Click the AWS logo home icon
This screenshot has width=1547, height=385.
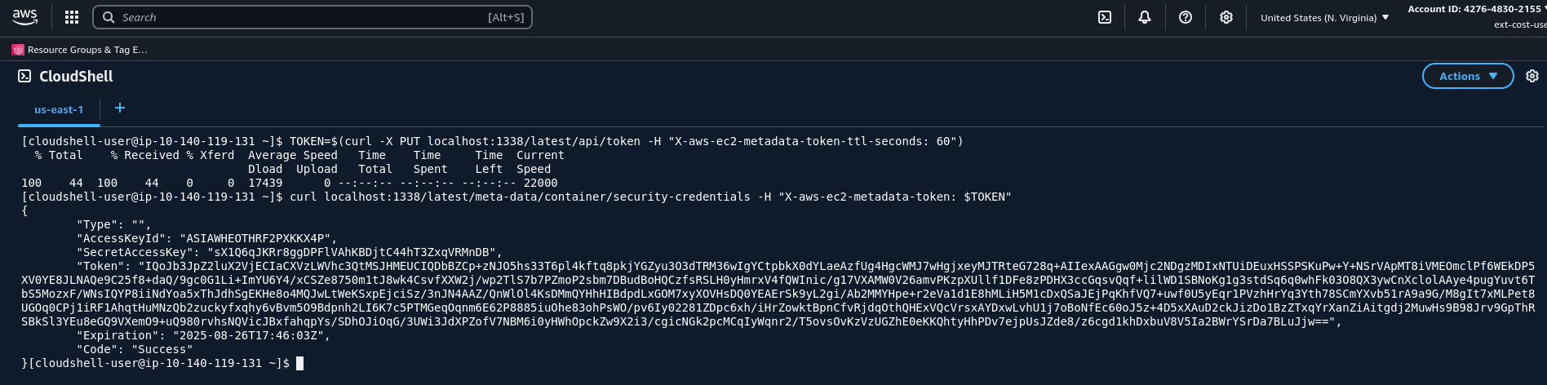tap(25, 17)
